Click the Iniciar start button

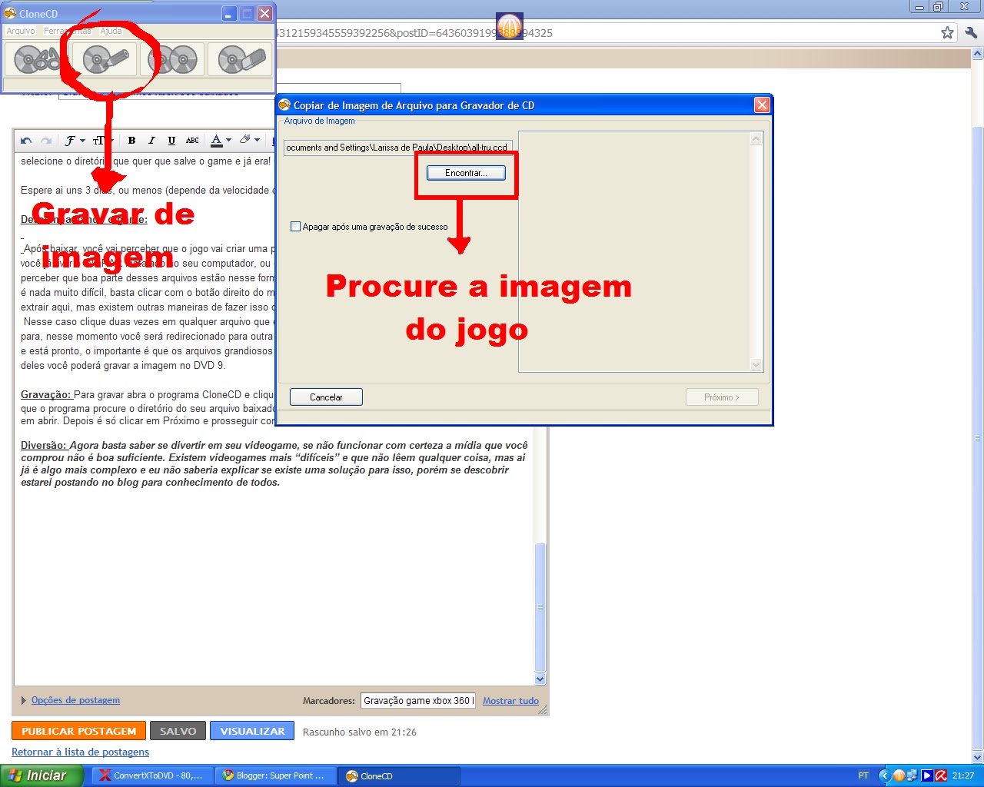[x=42, y=775]
